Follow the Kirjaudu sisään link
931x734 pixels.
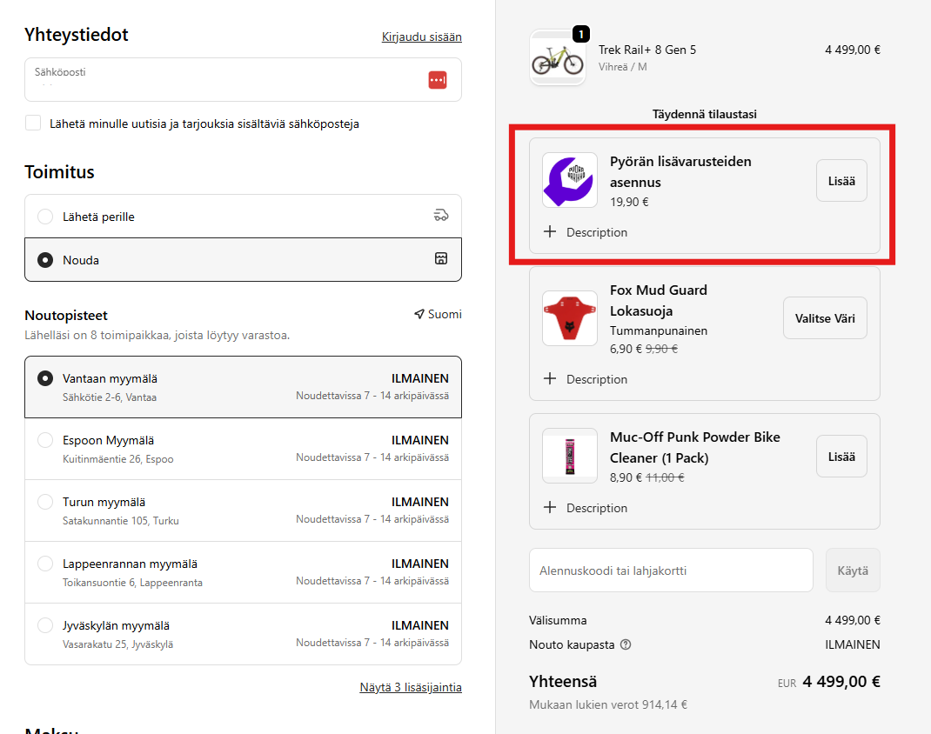tap(421, 37)
